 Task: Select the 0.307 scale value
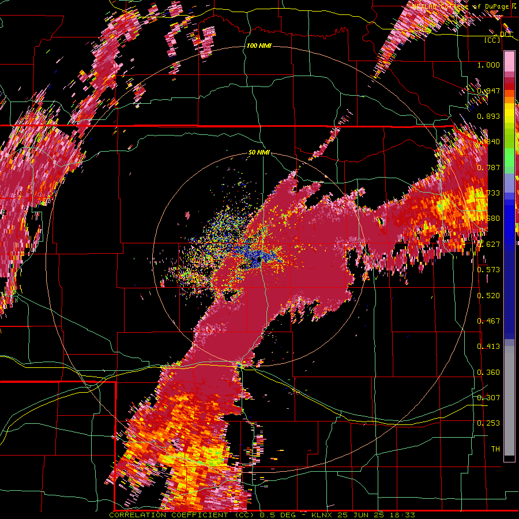(488, 397)
